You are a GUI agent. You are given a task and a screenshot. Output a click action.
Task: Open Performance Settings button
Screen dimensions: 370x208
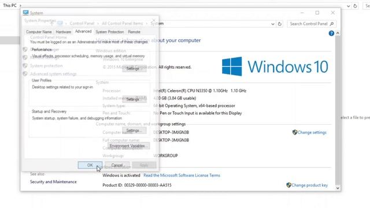click(134, 68)
